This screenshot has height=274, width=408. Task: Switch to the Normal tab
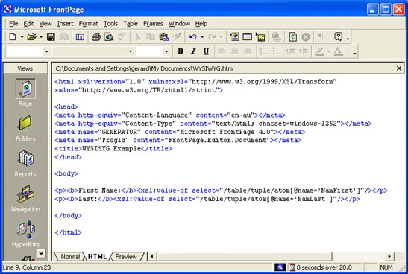(x=70, y=257)
